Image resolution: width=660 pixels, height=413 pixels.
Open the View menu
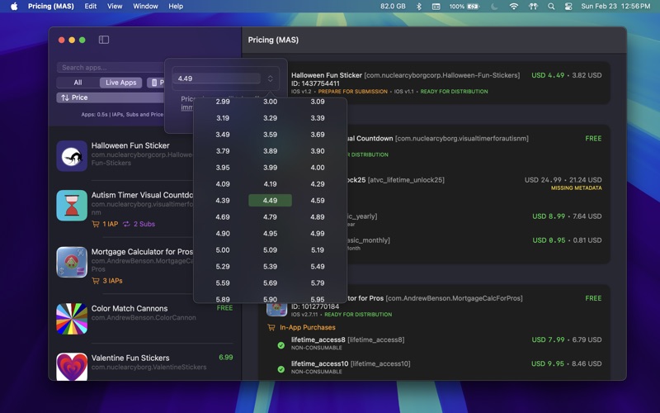(115, 7)
